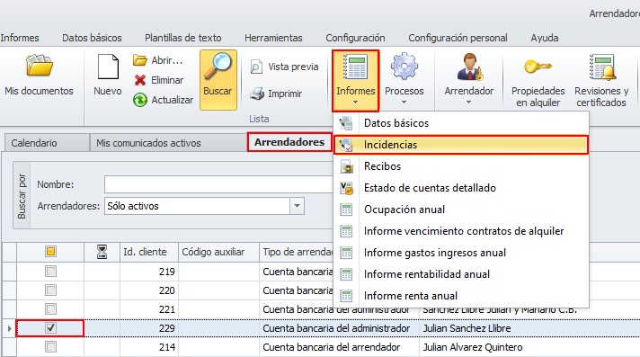Expand the Informes dropdown arrow
The image size is (640, 357).
[x=356, y=103]
